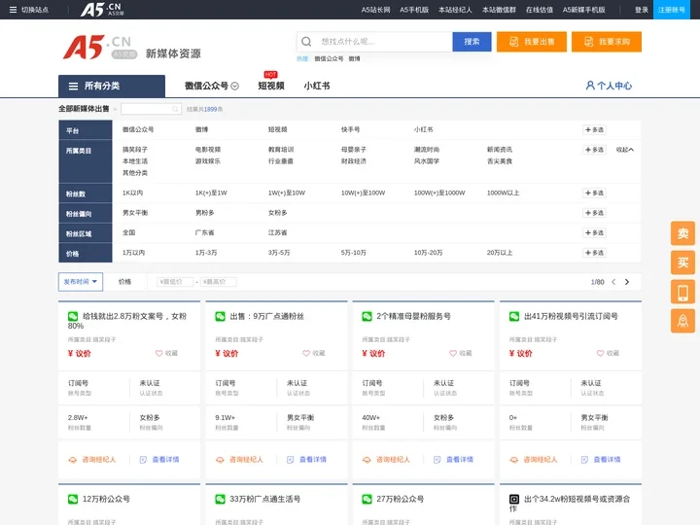Enable multi-select for 粉丝偏向 row
Screen dimensions: 700x525
594,213
